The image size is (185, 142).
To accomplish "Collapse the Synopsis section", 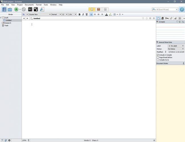I will coord(157,22).
